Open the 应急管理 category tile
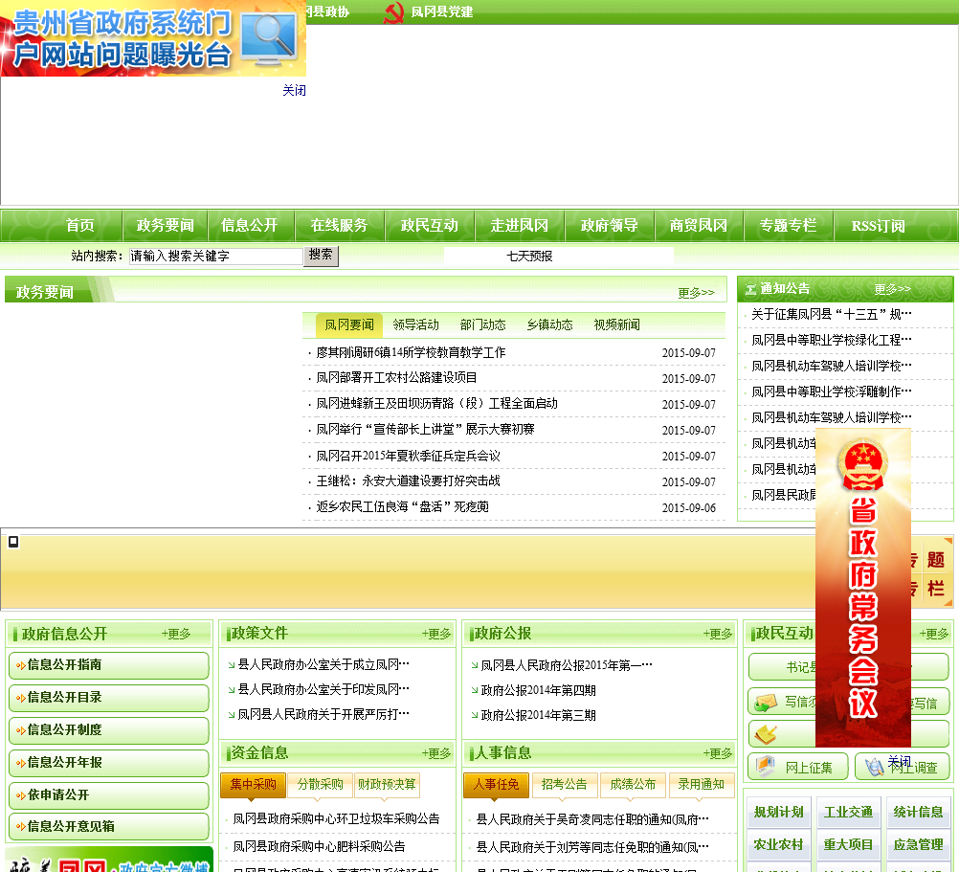Screen dimensions: 959x872 918,844
